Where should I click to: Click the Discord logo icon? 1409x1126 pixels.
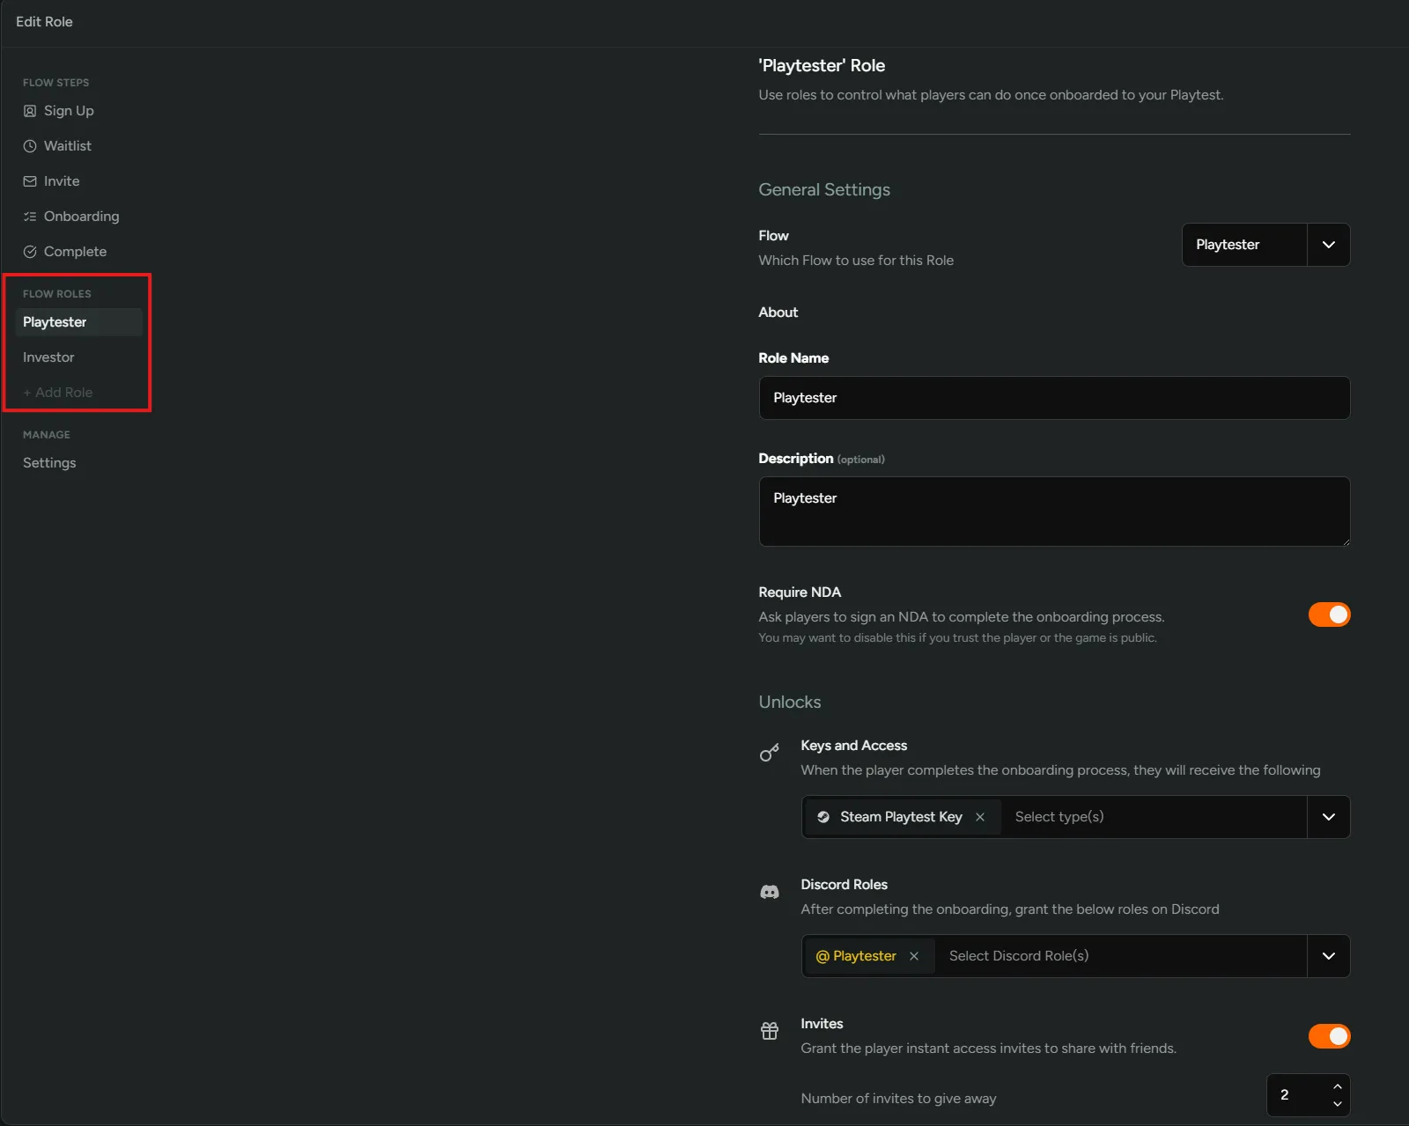(x=770, y=892)
